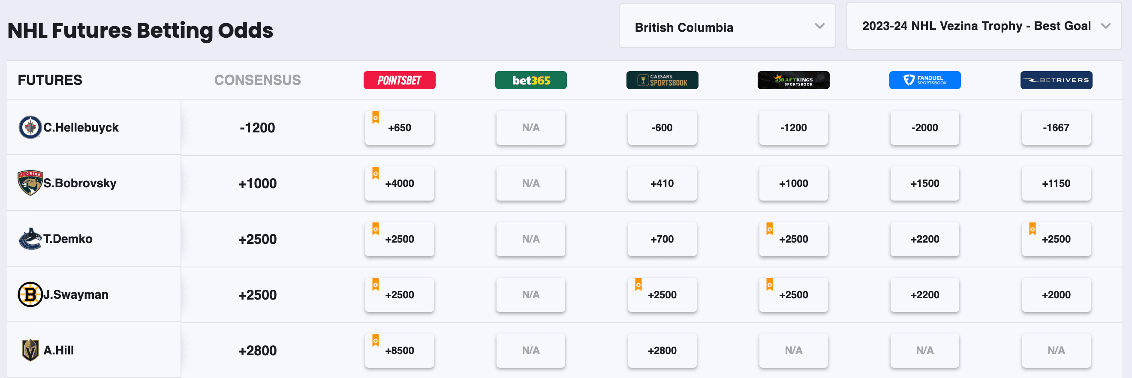Open the FanDuel Sportsbook logo
Viewport: 1132px width, 378px height.
click(x=924, y=80)
